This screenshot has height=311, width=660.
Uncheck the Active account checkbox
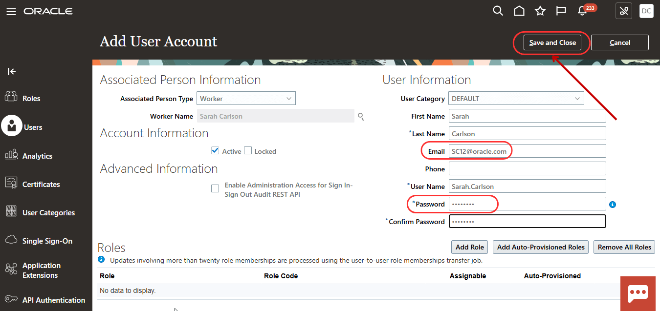(x=215, y=150)
